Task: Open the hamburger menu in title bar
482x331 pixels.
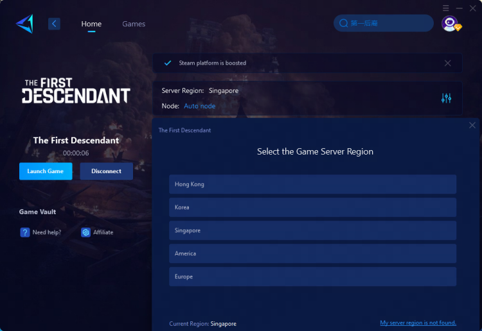Action: (x=446, y=8)
